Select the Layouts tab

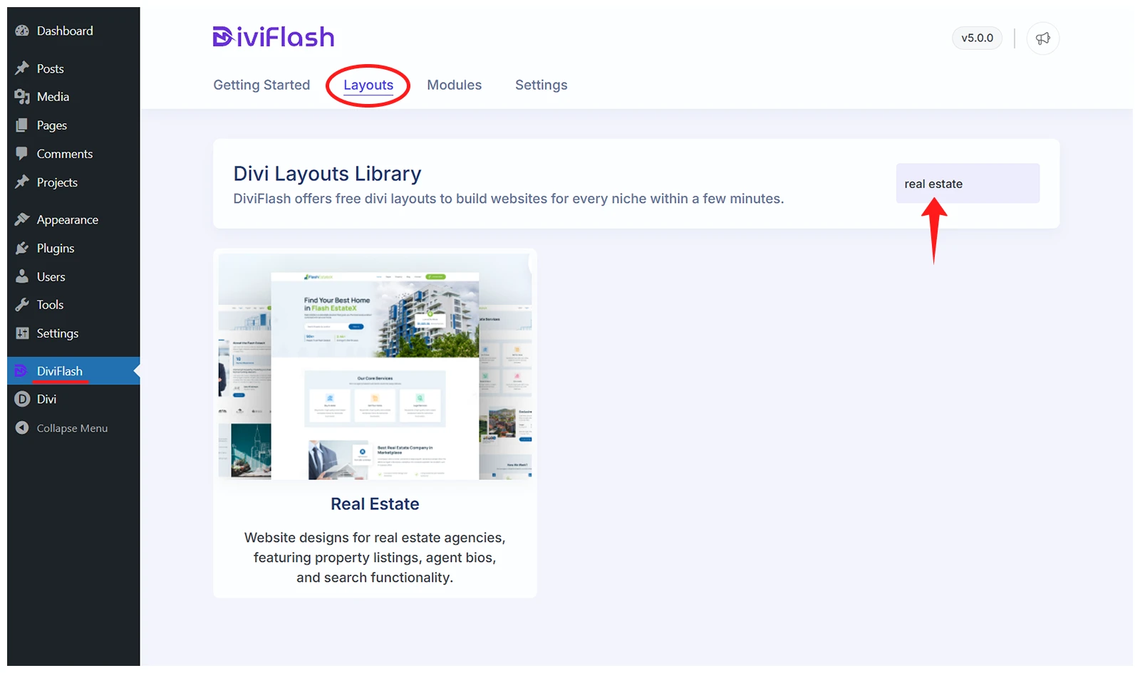(368, 85)
